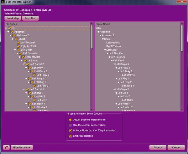The height and width of the screenshot is (154, 188).
Task: Click File Nodes scroll down arrow
Action: [x=92, y=110]
